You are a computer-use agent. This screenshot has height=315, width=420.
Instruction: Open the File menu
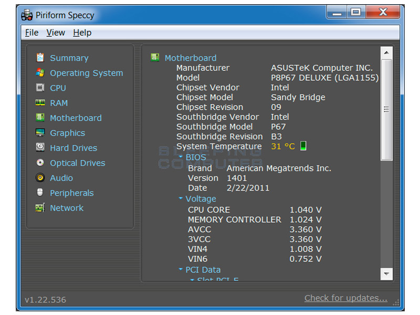click(x=31, y=33)
